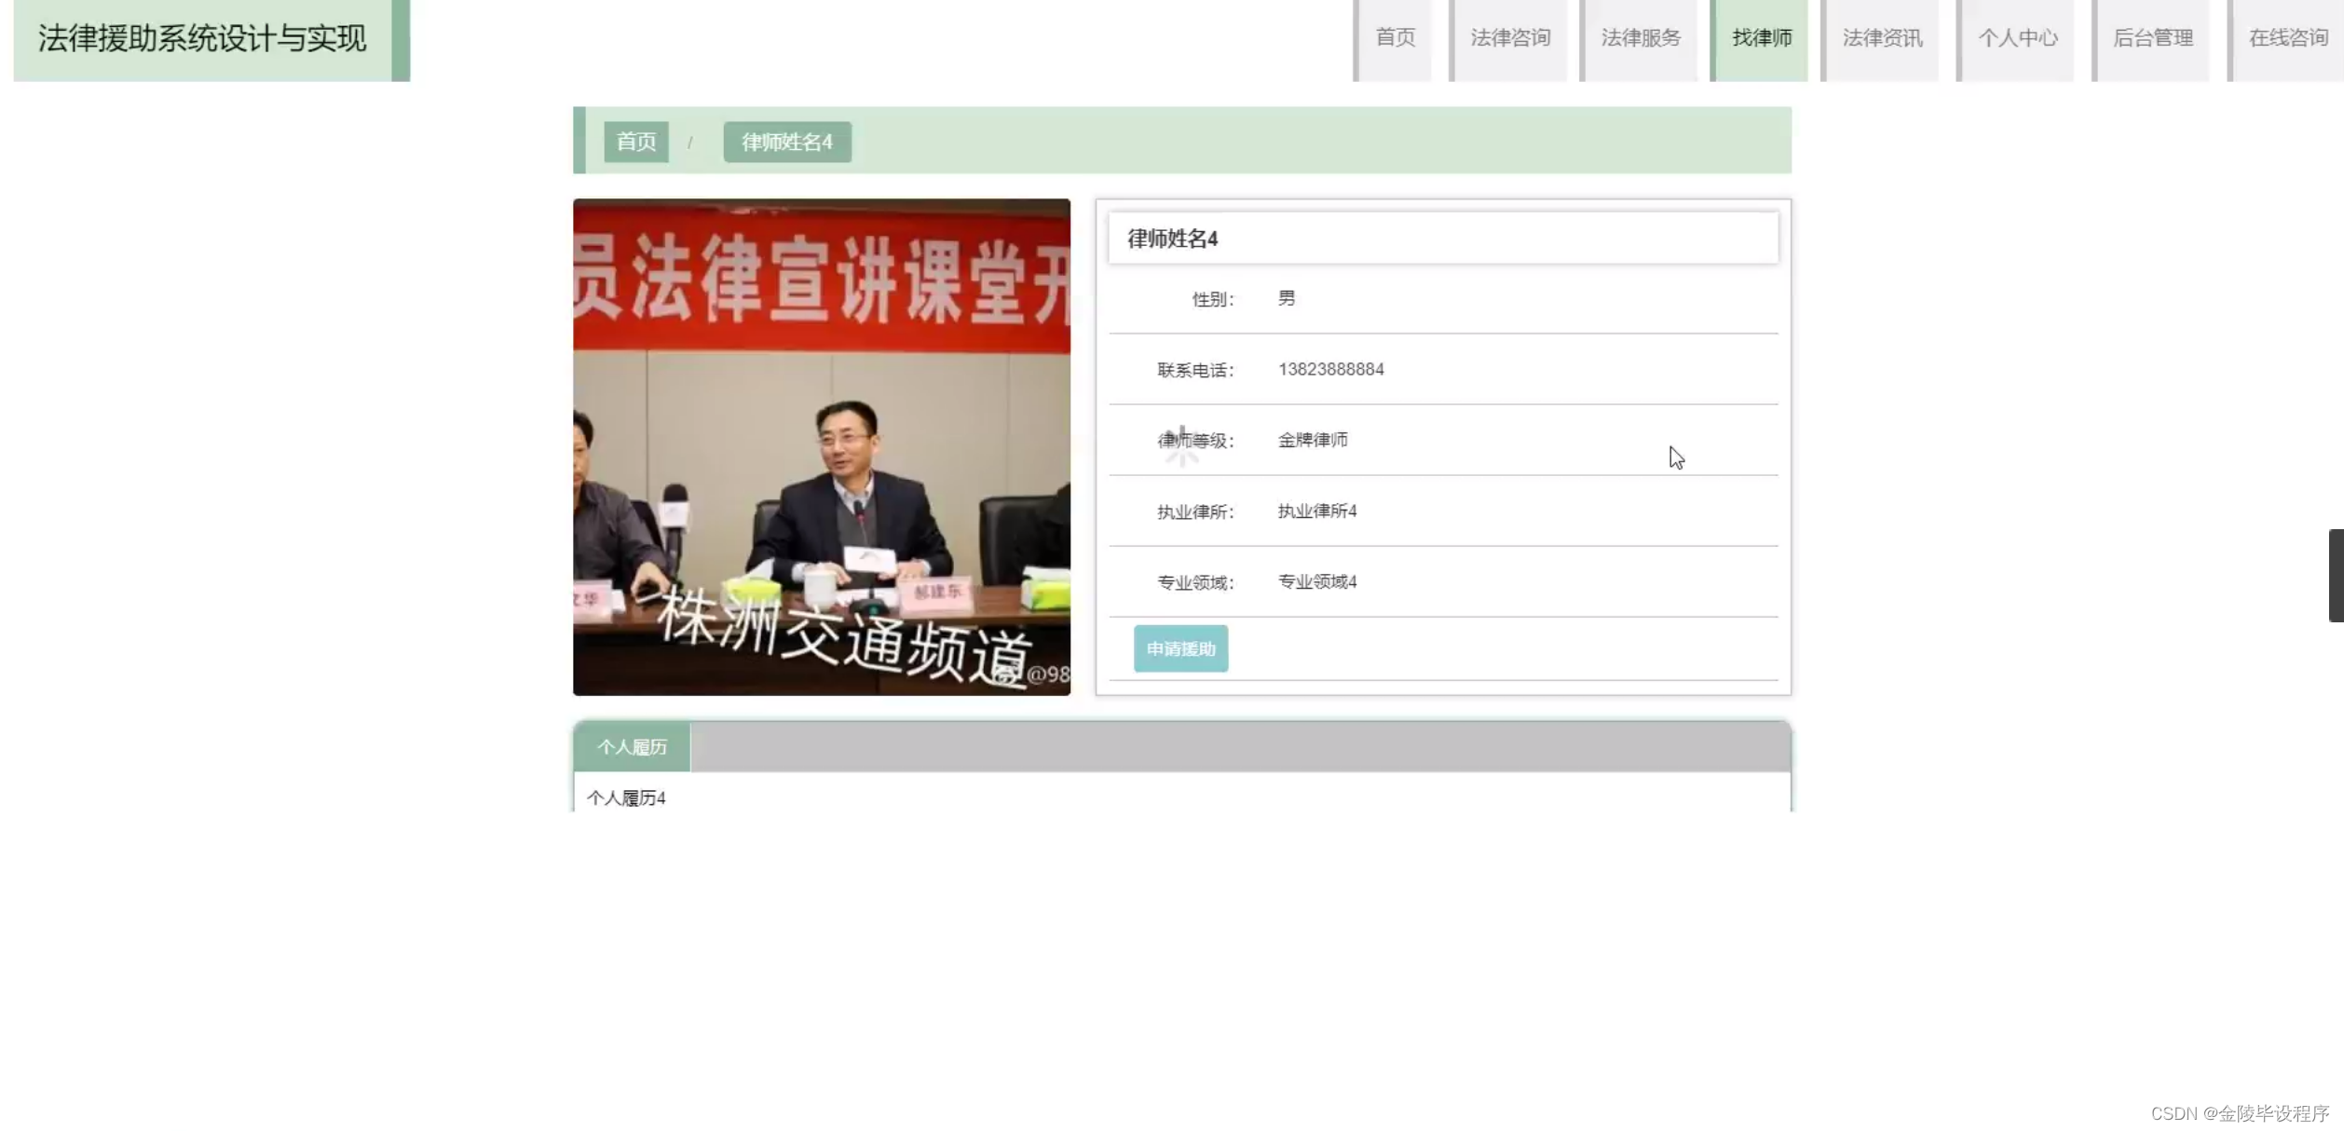Click the dark scrollbar handle on the right edge
The width and height of the screenshot is (2344, 1131).
(2336, 575)
